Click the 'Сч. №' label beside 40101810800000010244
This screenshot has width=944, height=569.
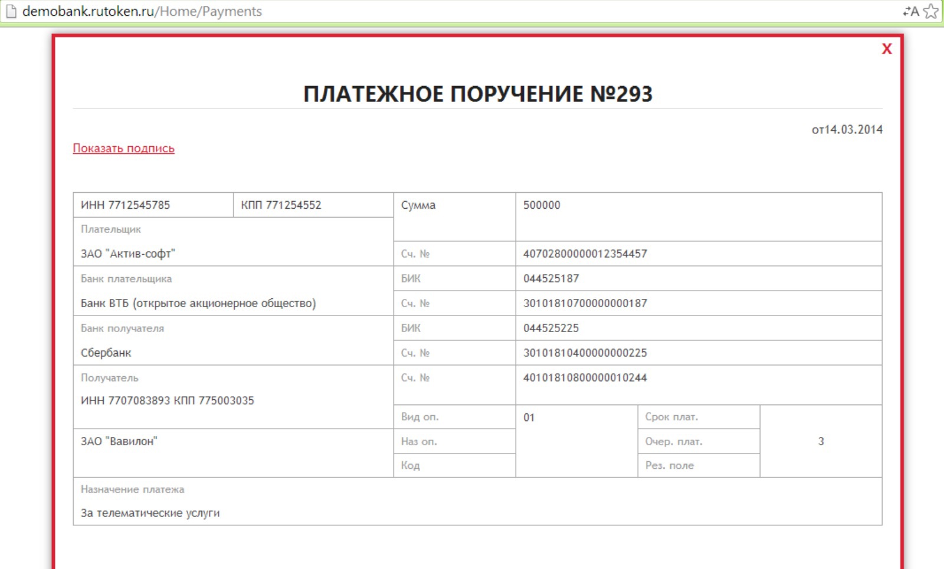415,378
